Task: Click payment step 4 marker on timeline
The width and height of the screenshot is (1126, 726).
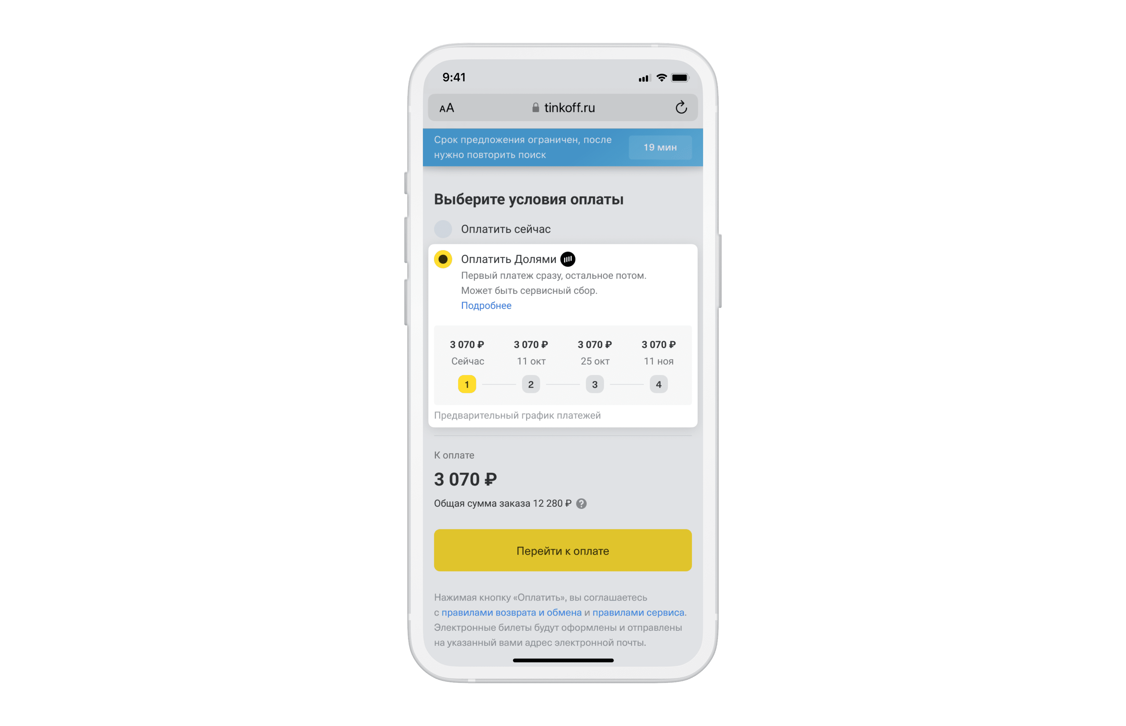Action: coord(658,384)
